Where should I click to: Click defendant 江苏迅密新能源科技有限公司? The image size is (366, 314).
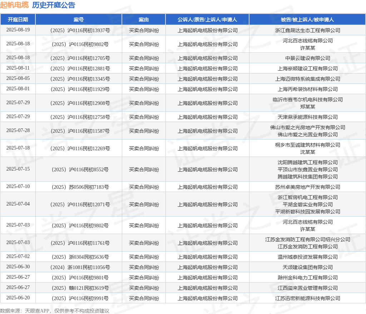point(307,298)
